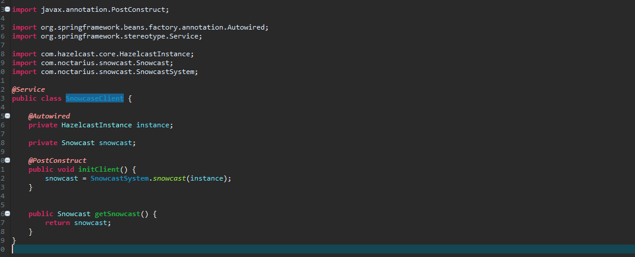Click the return keyword in getSnowcast

pyautogui.click(x=57, y=223)
